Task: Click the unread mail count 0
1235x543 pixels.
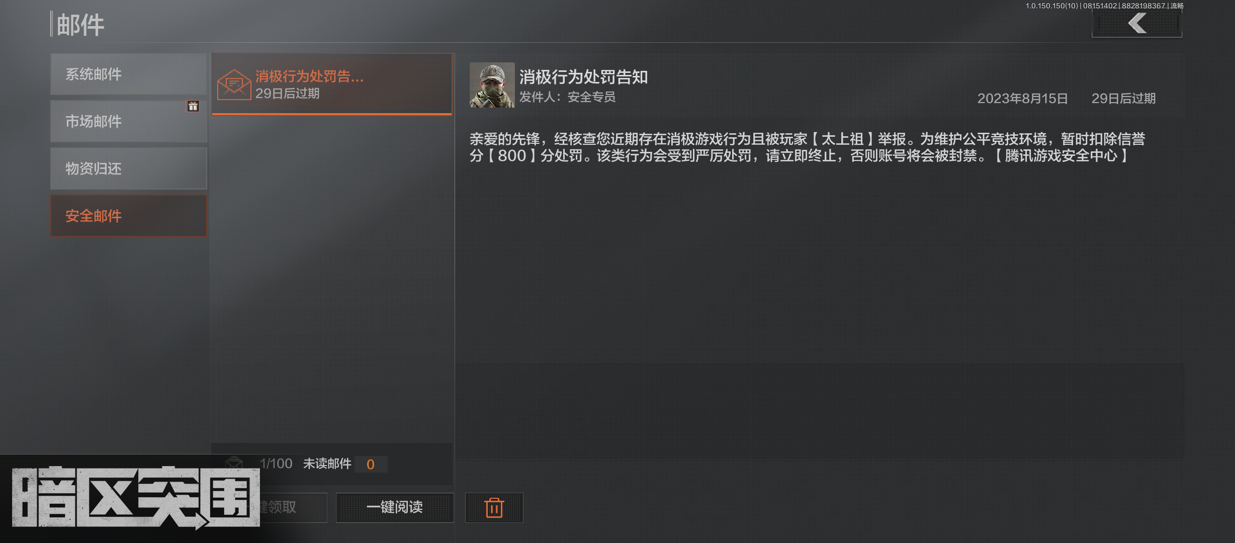Action: coord(371,464)
